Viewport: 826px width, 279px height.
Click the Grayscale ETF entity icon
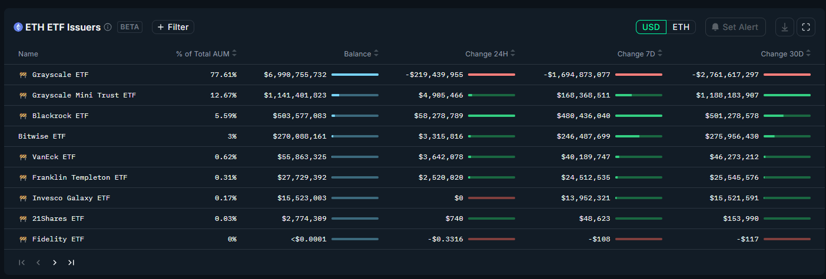point(23,75)
